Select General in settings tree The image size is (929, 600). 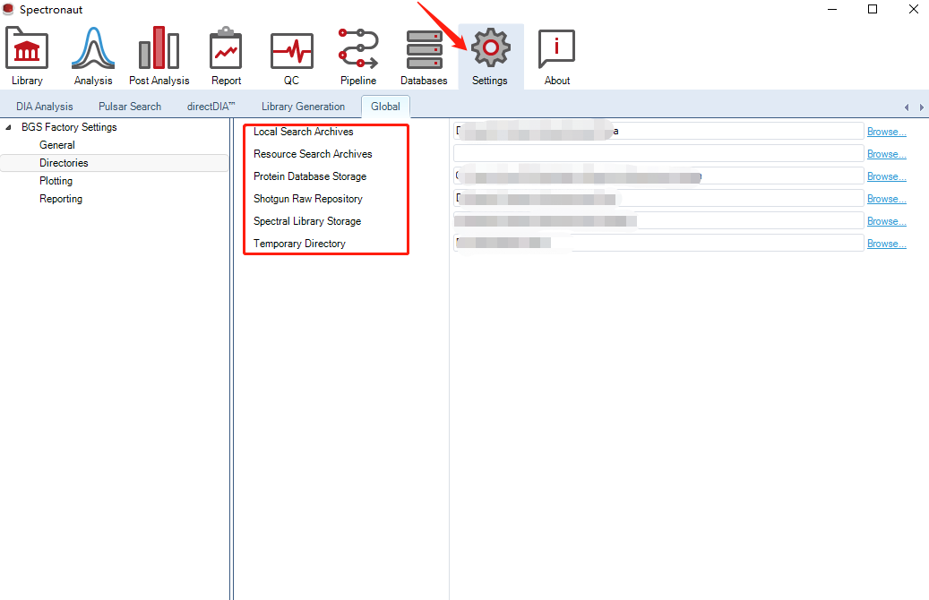pos(57,145)
